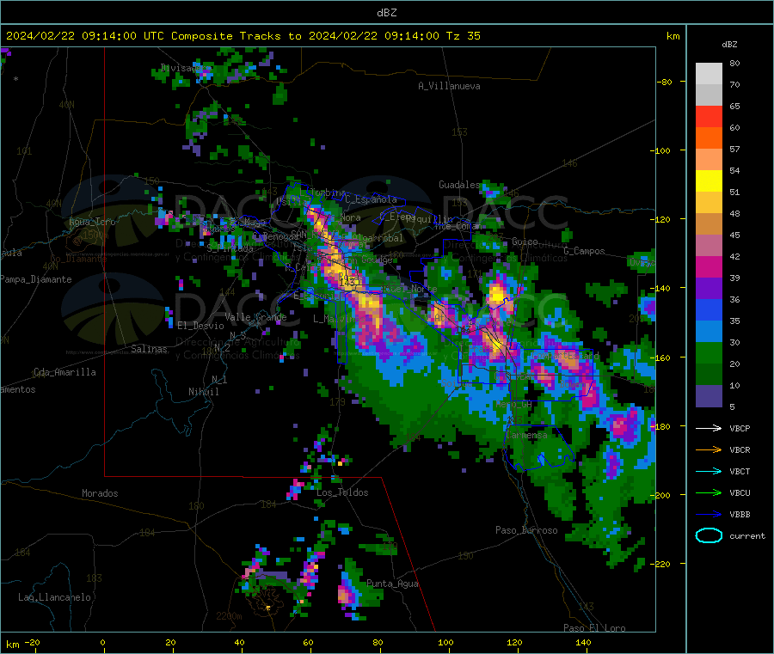Click the 'Carmensa' map label
Image resolution: width=774 pixels, height=654 pixels.
click(526, 435)
